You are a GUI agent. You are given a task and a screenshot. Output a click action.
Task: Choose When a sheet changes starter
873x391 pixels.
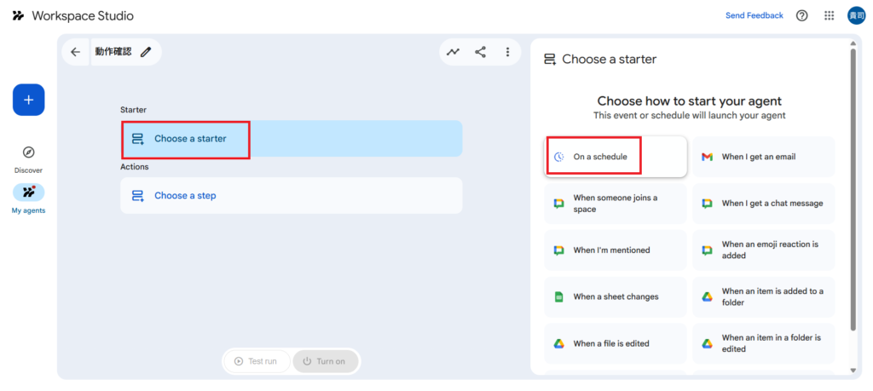[615, 296]
